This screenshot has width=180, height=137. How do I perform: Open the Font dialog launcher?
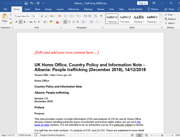click(61, 28)
